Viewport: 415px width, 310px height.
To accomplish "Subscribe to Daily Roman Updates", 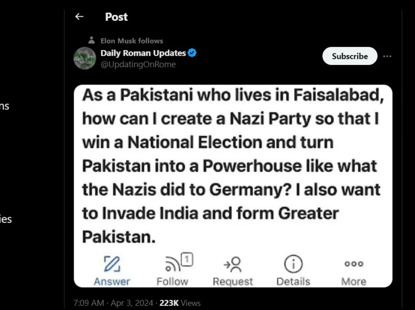I will point(350,56).
